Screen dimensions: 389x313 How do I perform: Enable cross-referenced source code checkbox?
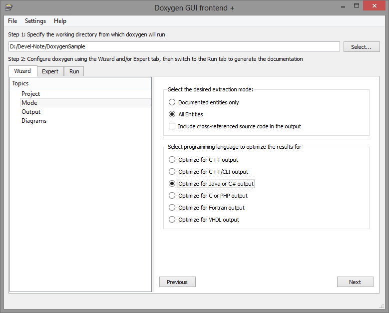pos(172,126)
